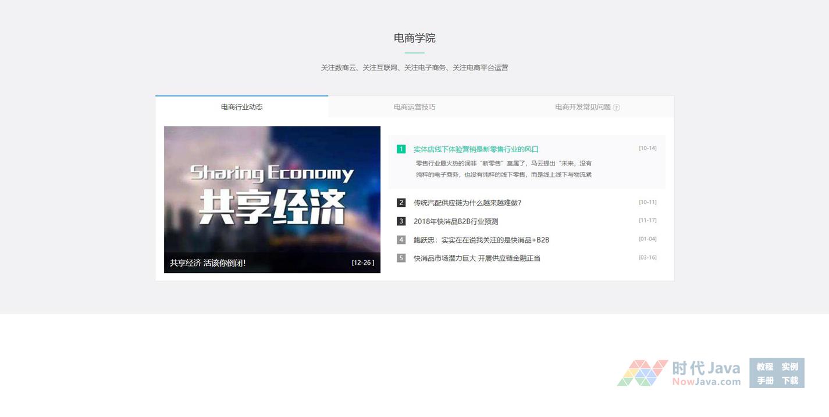Click the 教程 button in watermark
829x417 pixels.
point(764,366)
